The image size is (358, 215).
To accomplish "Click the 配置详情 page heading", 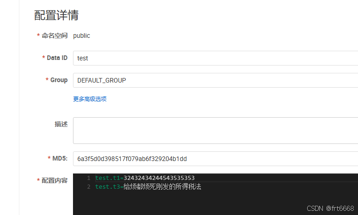I will tap(56, 15).
